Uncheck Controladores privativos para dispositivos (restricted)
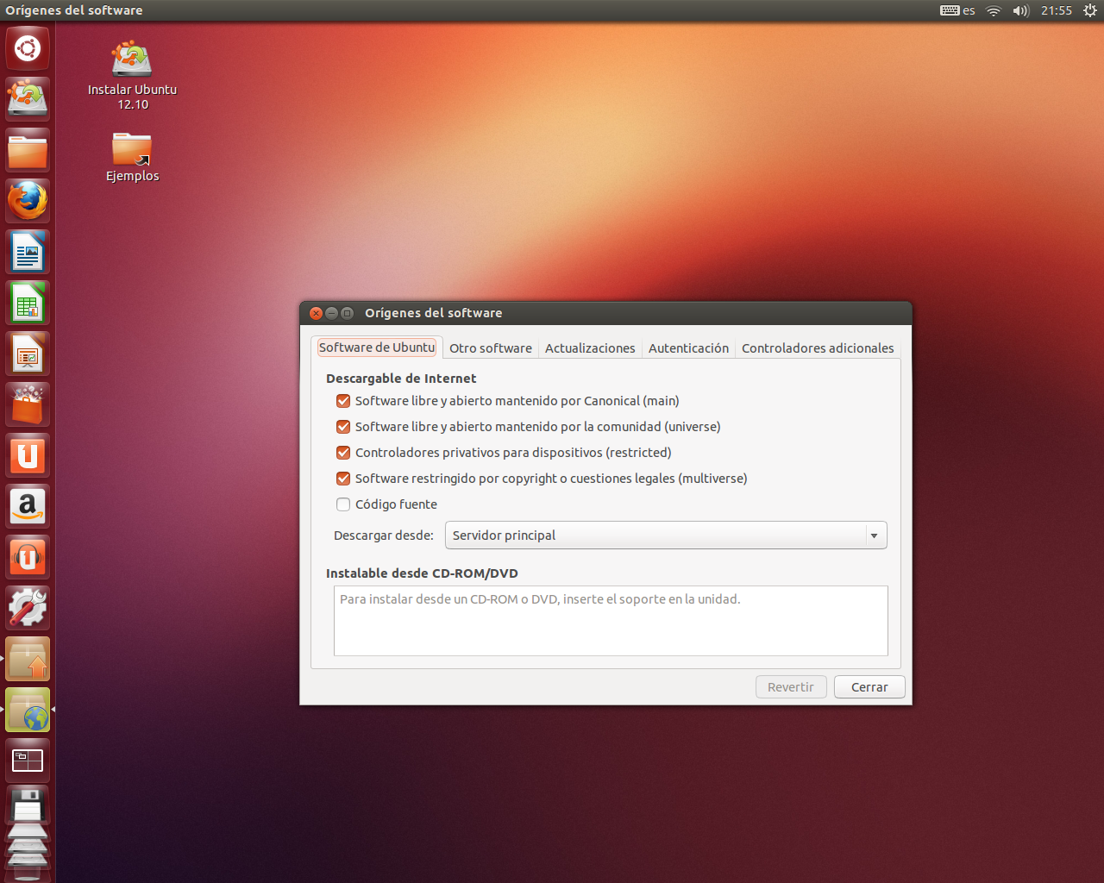 coord(342,452)
